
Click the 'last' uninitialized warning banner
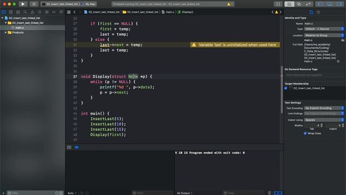coord(235,45)
